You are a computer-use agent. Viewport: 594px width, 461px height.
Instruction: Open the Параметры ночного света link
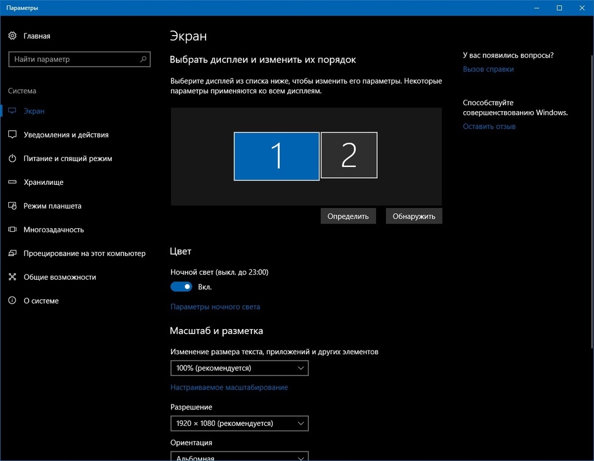[x=215, y=307]
